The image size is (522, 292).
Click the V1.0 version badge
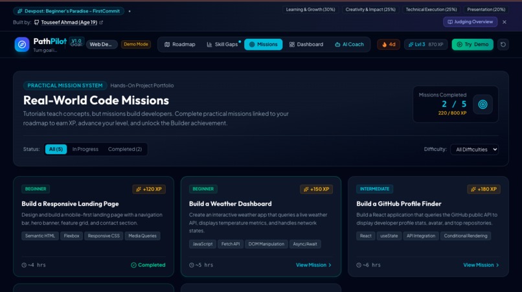[x=76, y=41]
